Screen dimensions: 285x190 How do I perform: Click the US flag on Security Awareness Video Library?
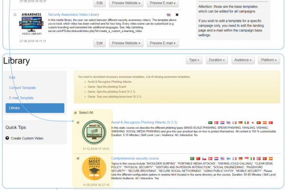(x=169, y=15)
